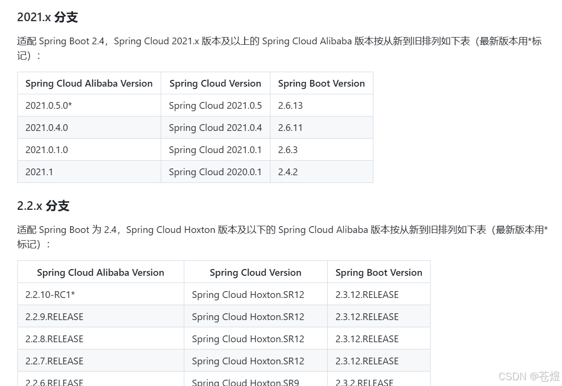
Task: Select the Spring Cloud 2020.0.1 cell
Action: 215,171
